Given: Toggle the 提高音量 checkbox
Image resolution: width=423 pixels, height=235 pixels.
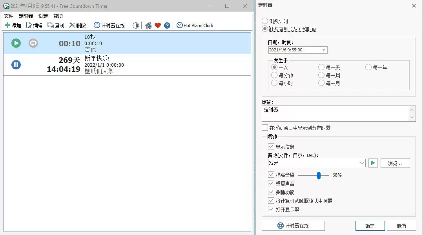Looking at the screenshot, I should pyautogui.click(x=271, y=175).
